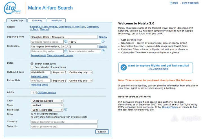Open Google Flights link in OnTheFly note
This screenshot has height=140, width=203.
[x=170, y=107]
